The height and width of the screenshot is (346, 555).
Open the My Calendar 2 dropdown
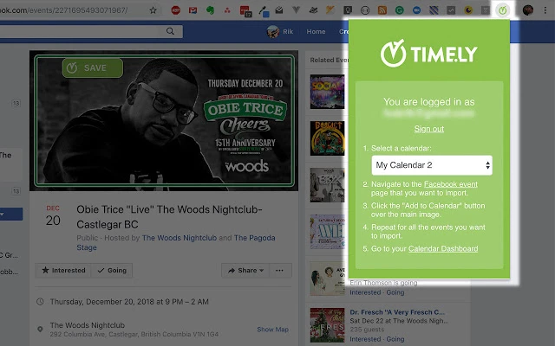[x=432, y=164]
